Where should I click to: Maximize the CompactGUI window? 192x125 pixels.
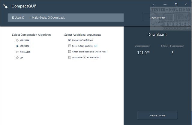pos(176,4)
